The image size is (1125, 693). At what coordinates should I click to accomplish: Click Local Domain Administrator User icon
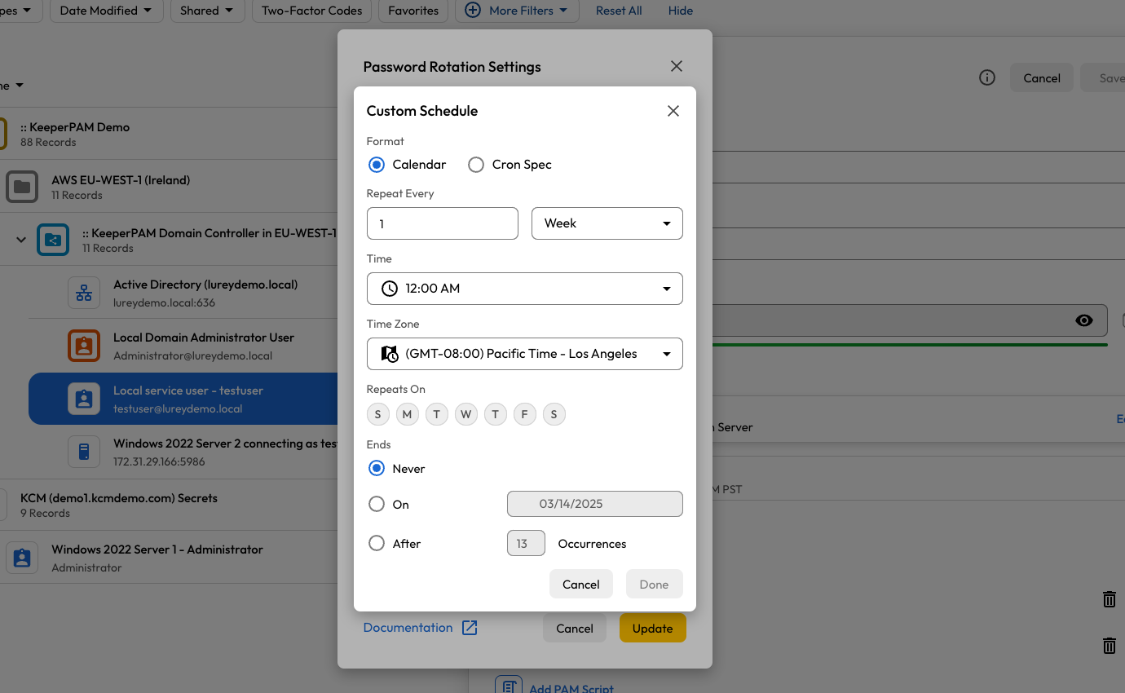pyautogui.click(x=84, y=346)
